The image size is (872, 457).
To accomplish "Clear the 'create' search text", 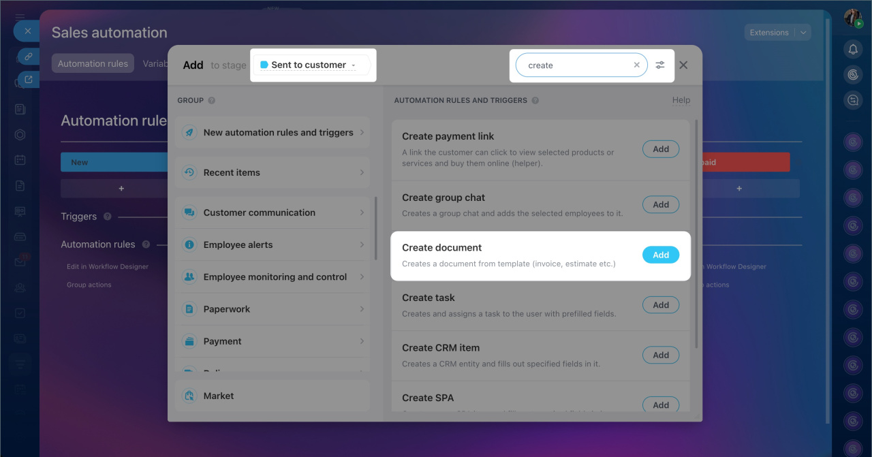I will click(x=636, y=65).
